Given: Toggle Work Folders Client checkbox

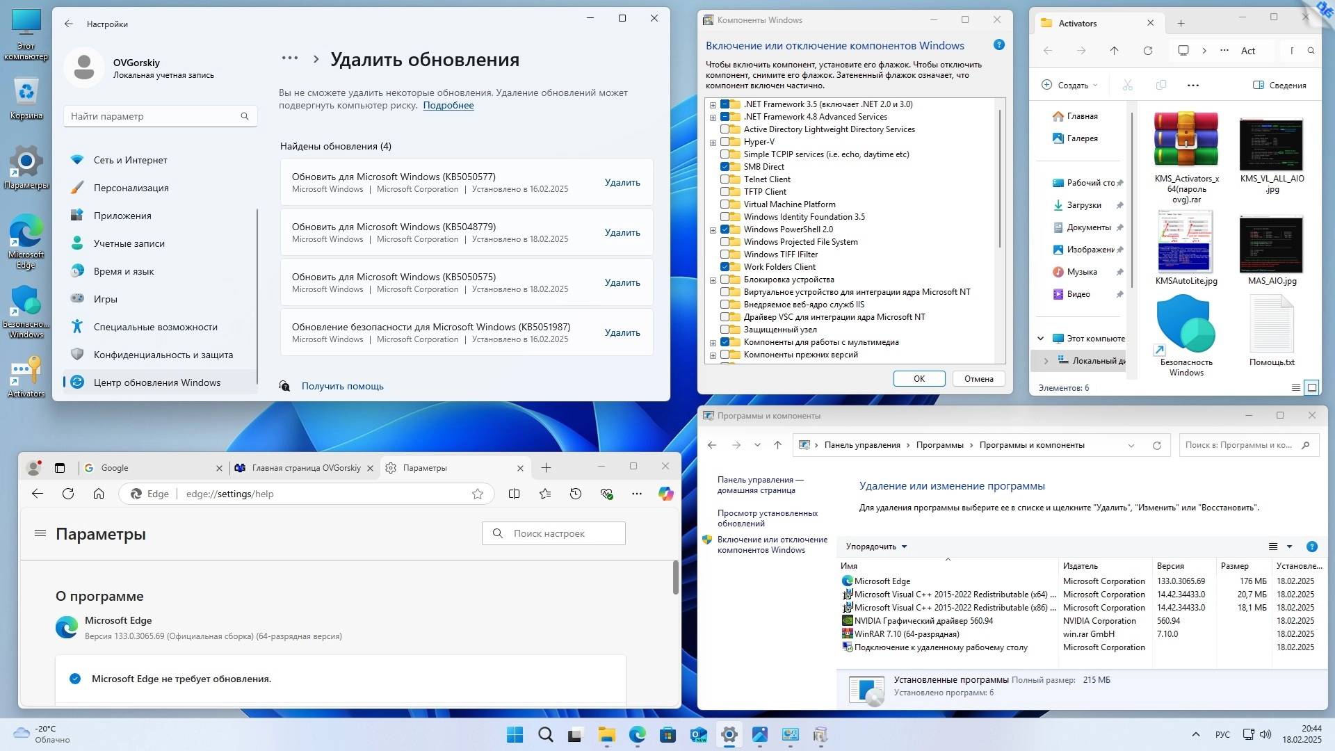Looking at the screenshot, I should [725, 267].
